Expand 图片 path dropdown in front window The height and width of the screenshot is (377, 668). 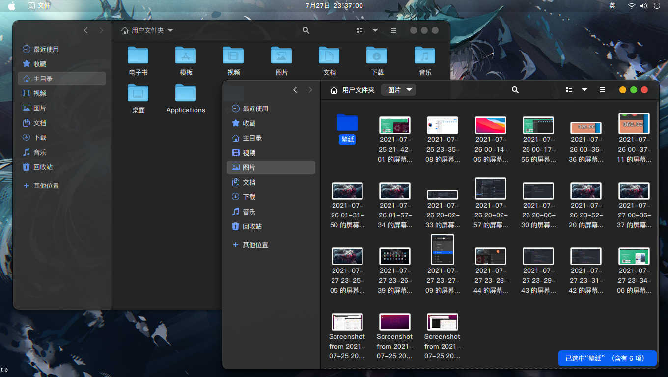click(x=399, y=90)
